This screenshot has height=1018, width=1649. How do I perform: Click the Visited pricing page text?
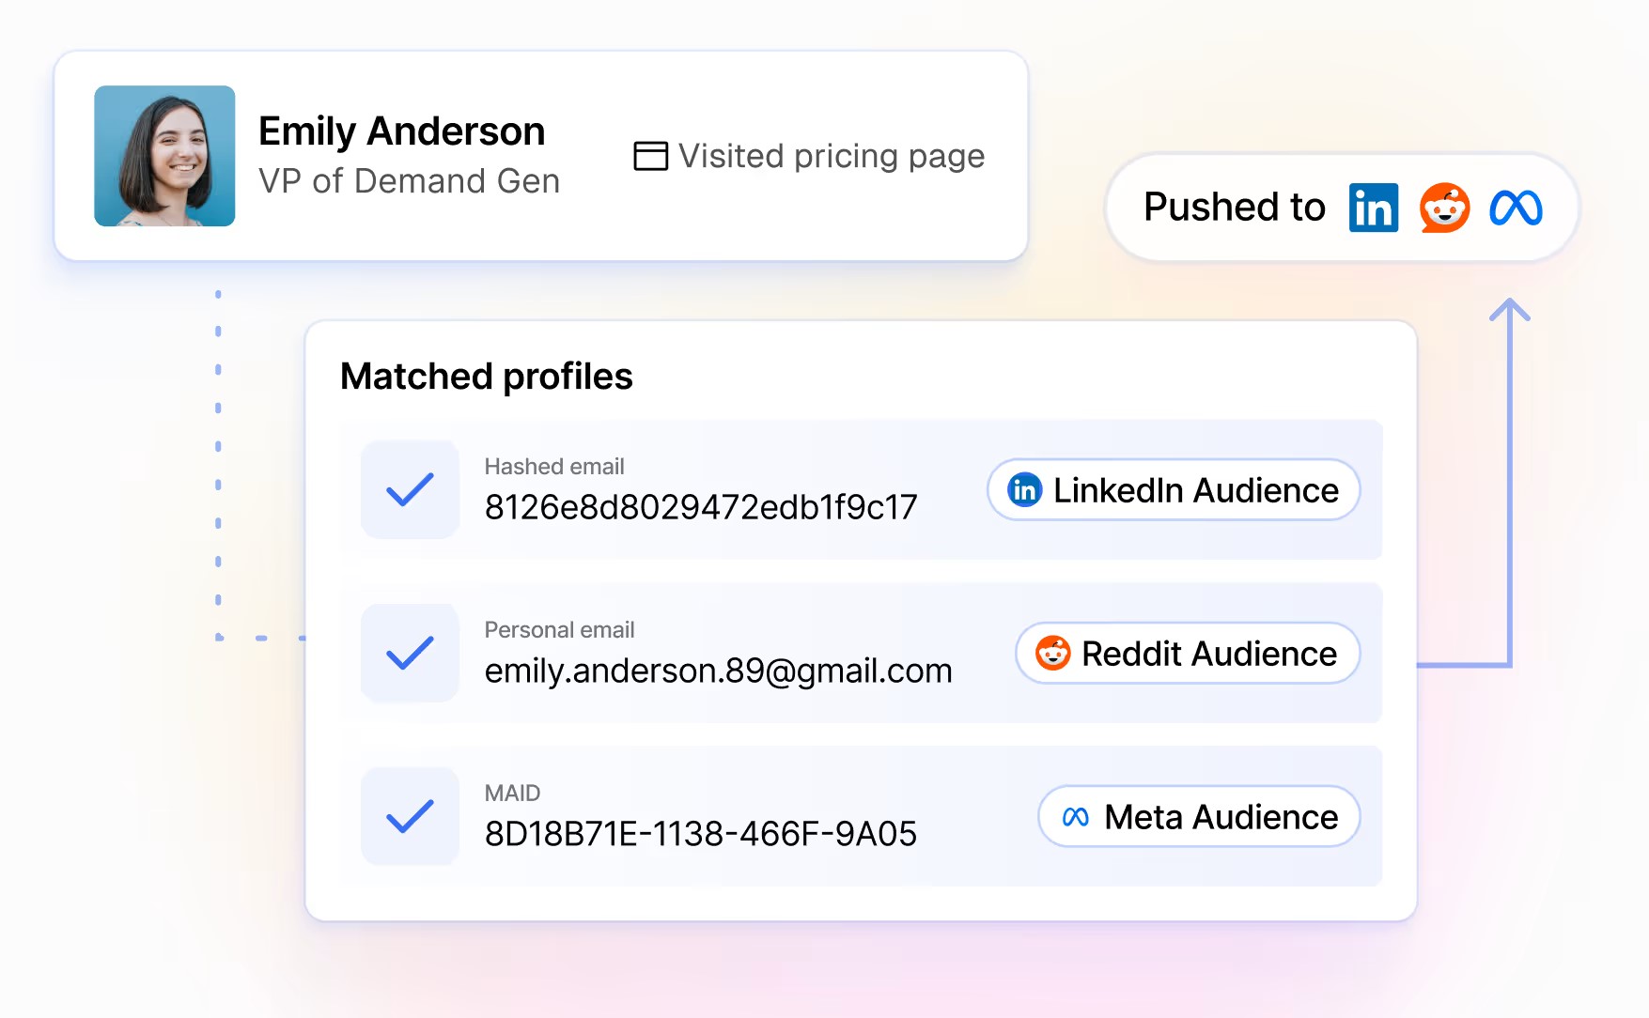(831, 156)
